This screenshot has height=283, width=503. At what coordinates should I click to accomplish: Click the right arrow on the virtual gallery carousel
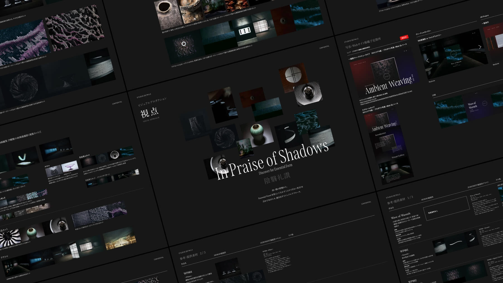(480, 47)
